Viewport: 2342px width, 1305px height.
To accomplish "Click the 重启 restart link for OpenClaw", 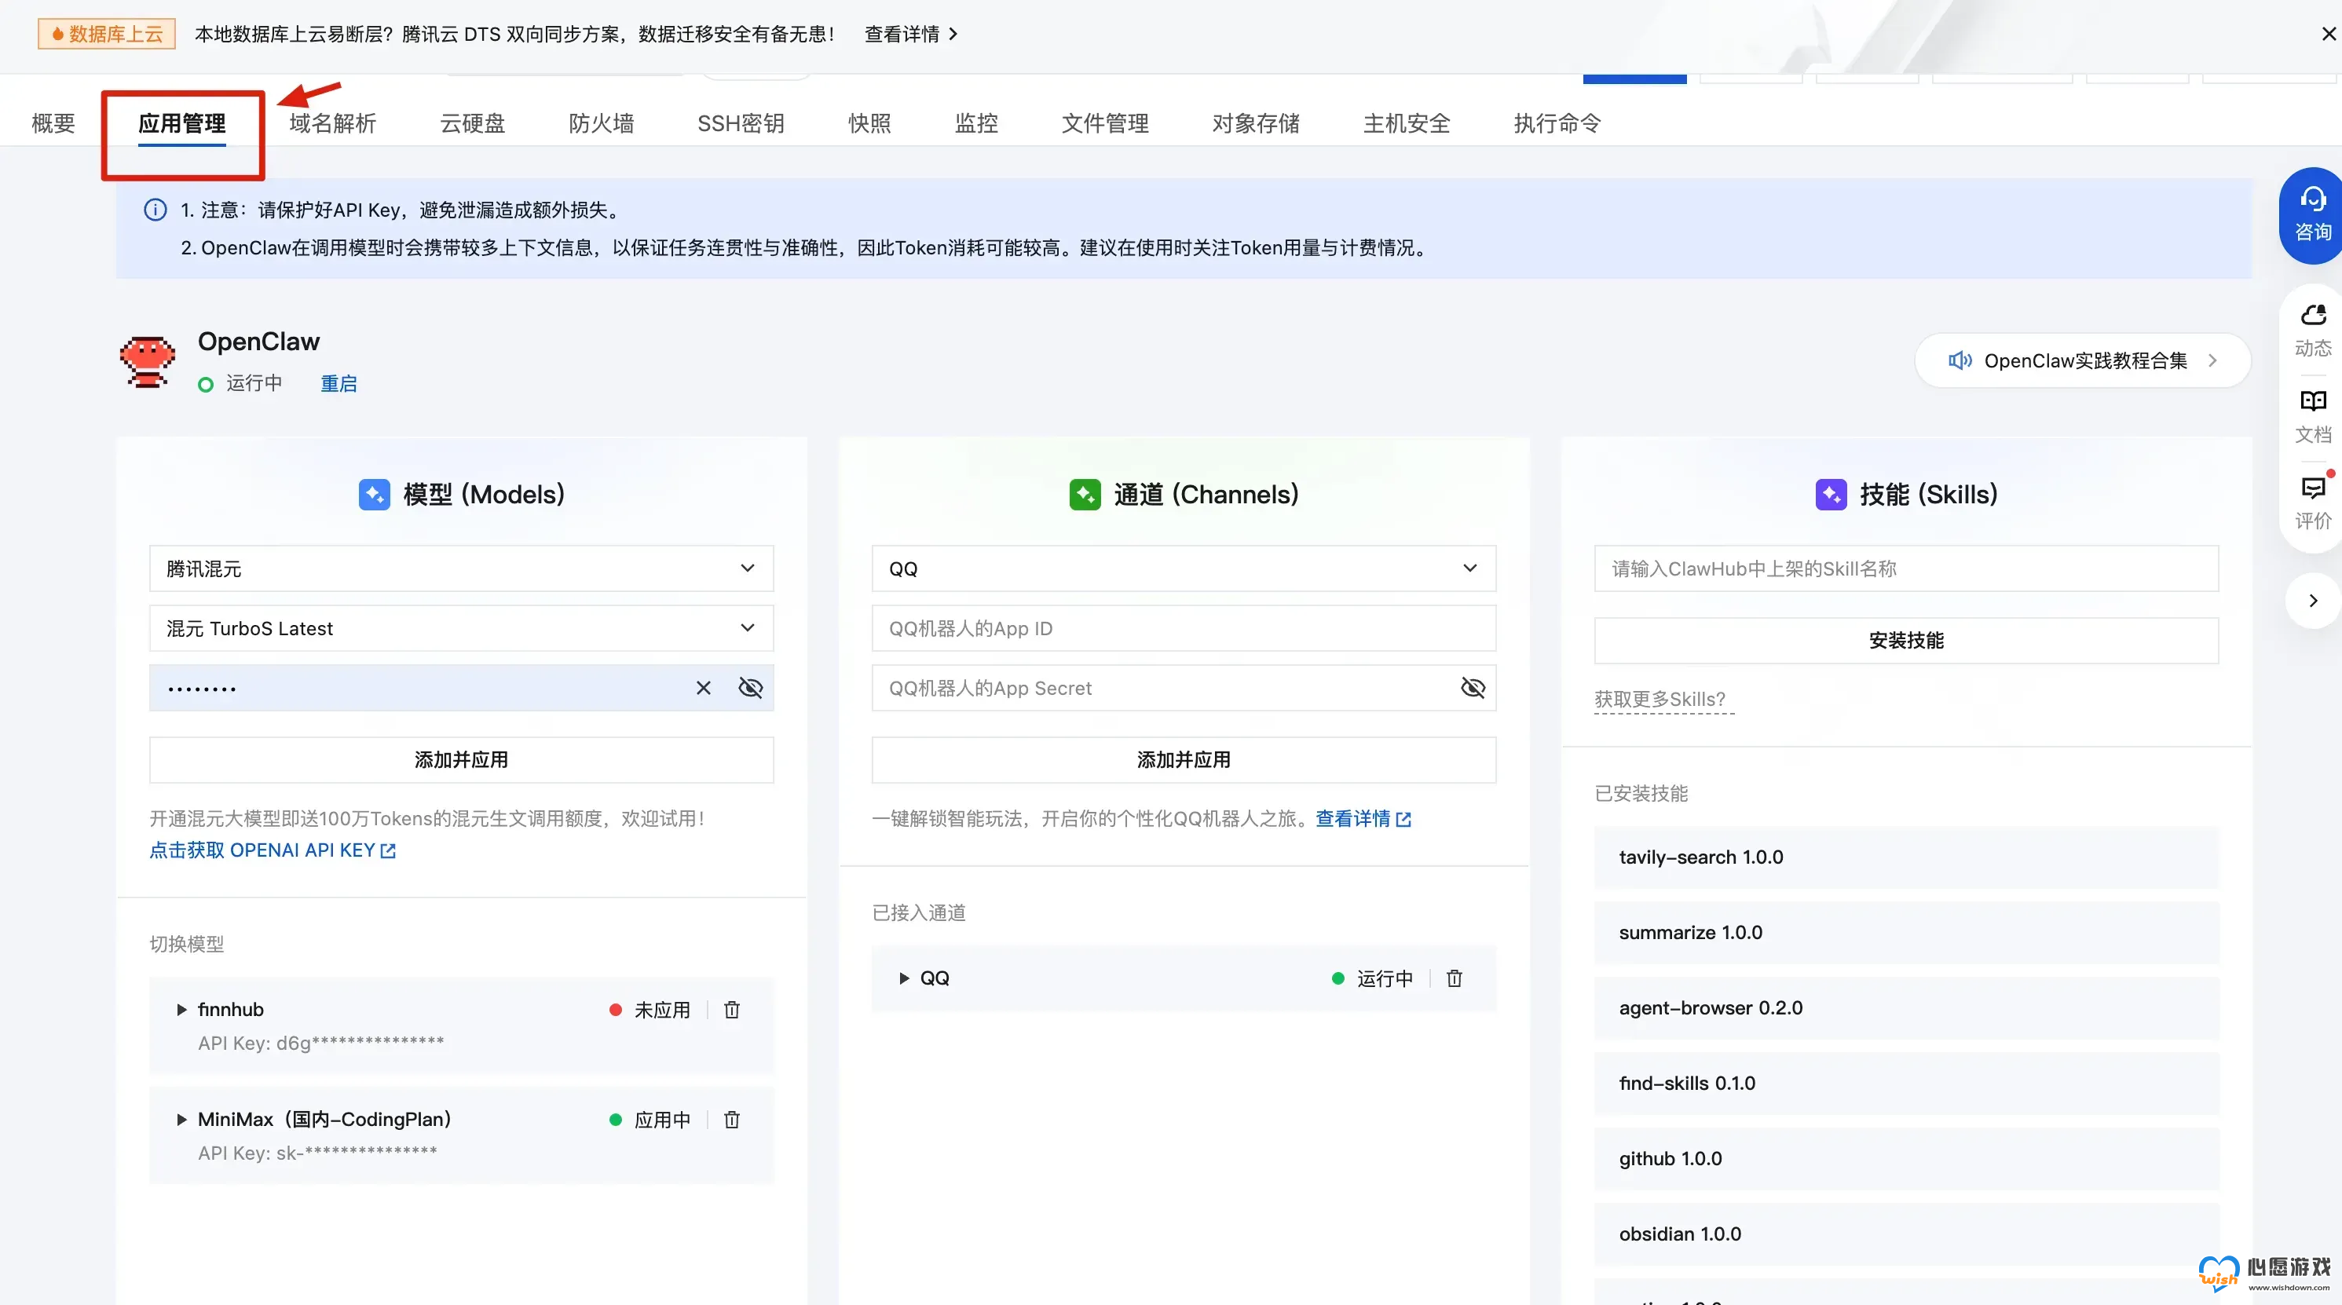I will pyautogui.click(x=338, y=383).
